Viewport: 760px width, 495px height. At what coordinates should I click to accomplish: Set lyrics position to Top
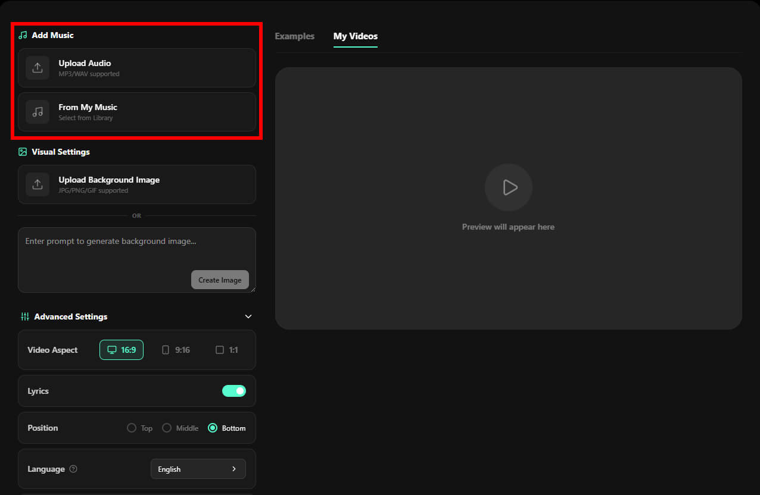(140, 428)
